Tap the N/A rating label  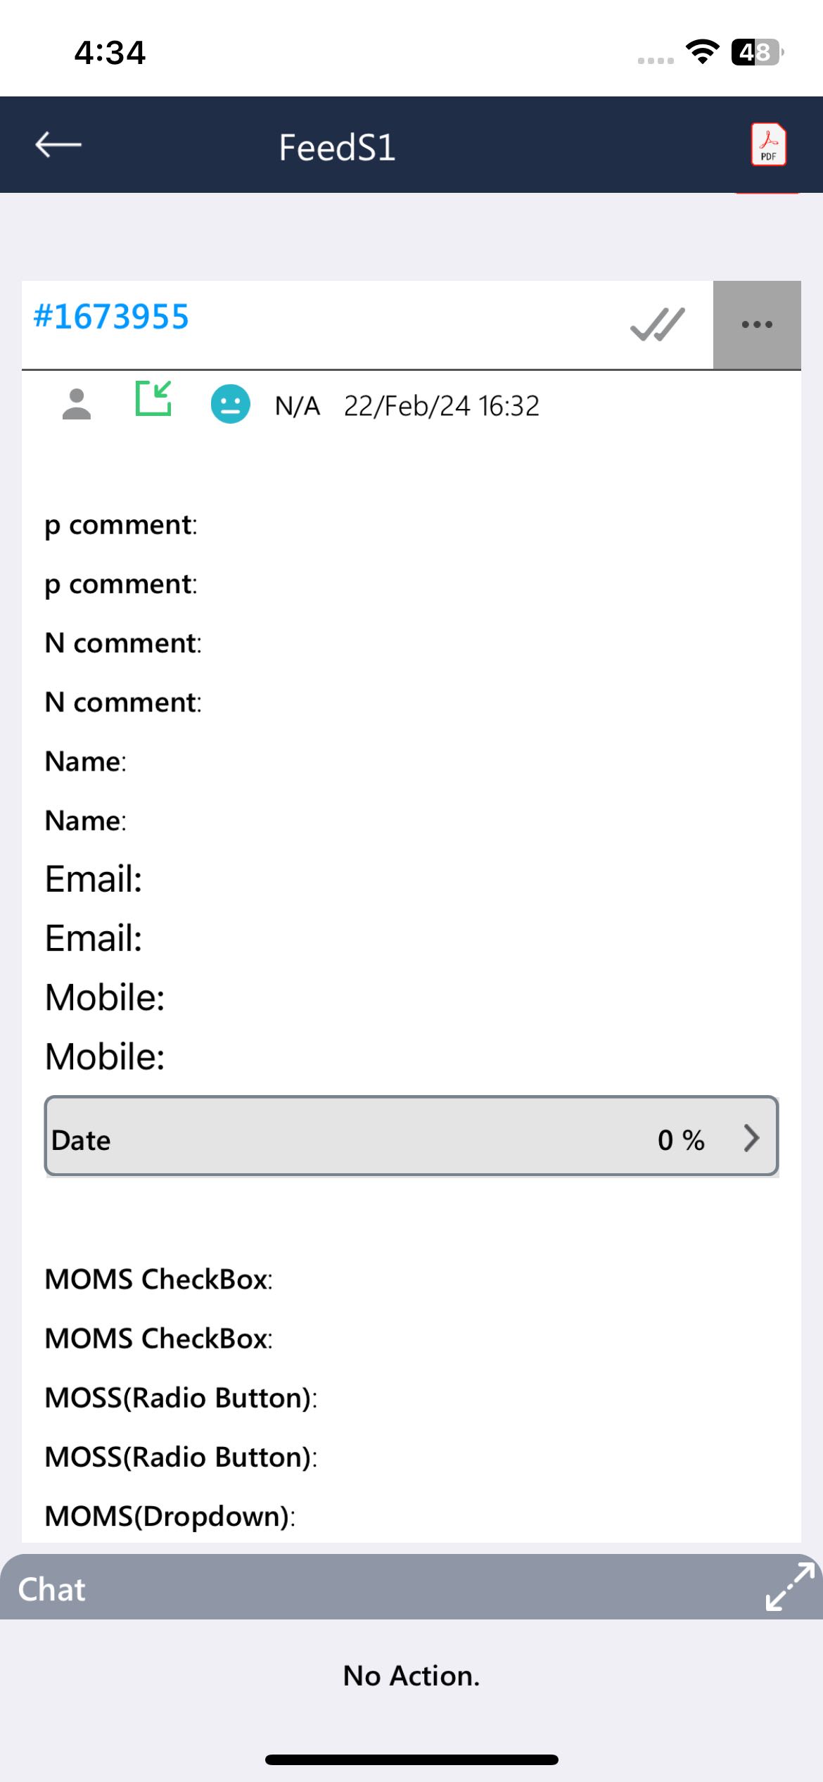pyautogui.click(x=298, y=406)
